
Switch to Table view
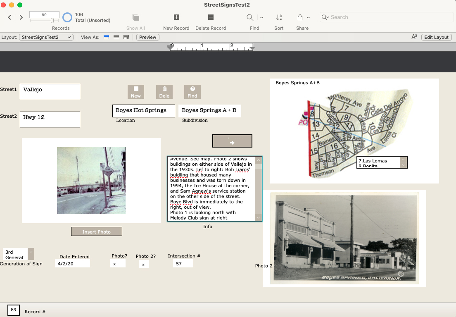(126, 37)
